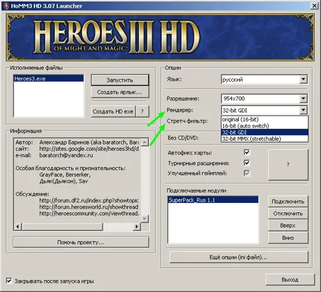Toggle the Улучшенный геймплей checkbox

point(247,173)
